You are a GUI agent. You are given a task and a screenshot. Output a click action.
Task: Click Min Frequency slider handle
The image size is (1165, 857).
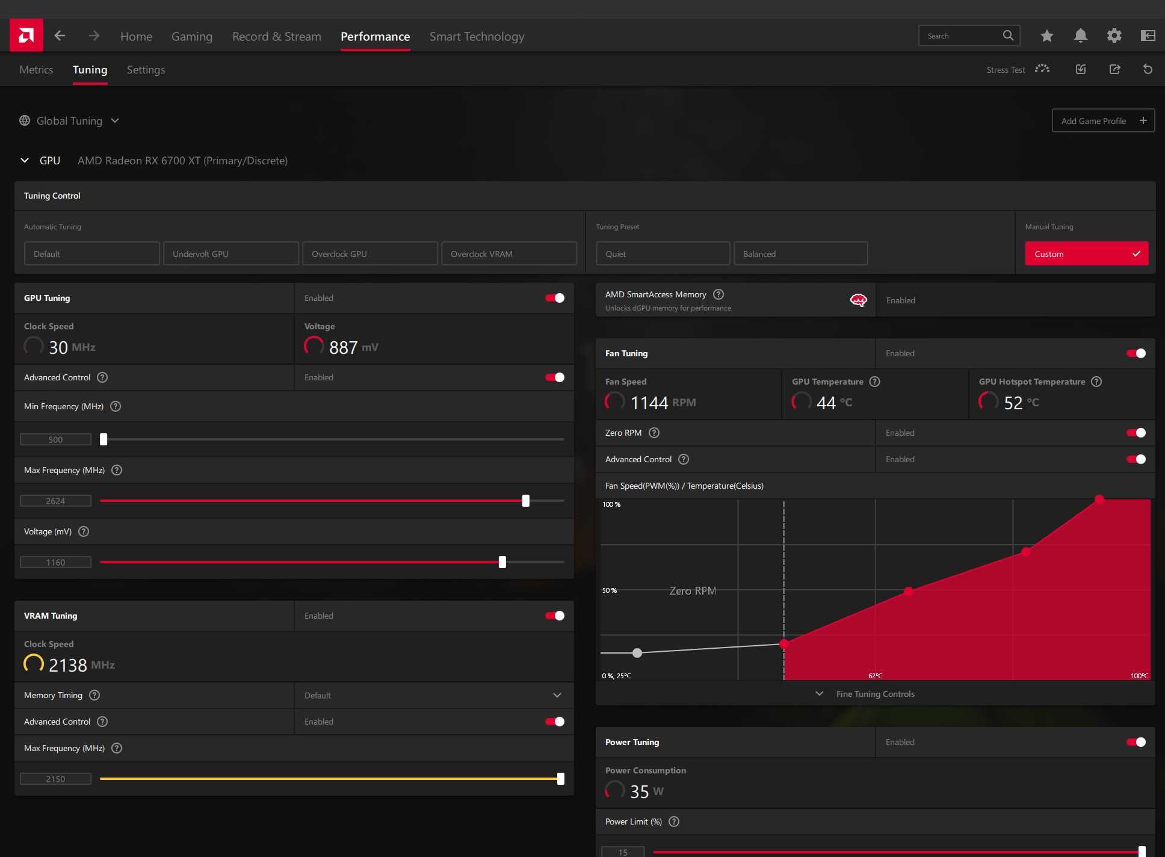pos(104,439)
